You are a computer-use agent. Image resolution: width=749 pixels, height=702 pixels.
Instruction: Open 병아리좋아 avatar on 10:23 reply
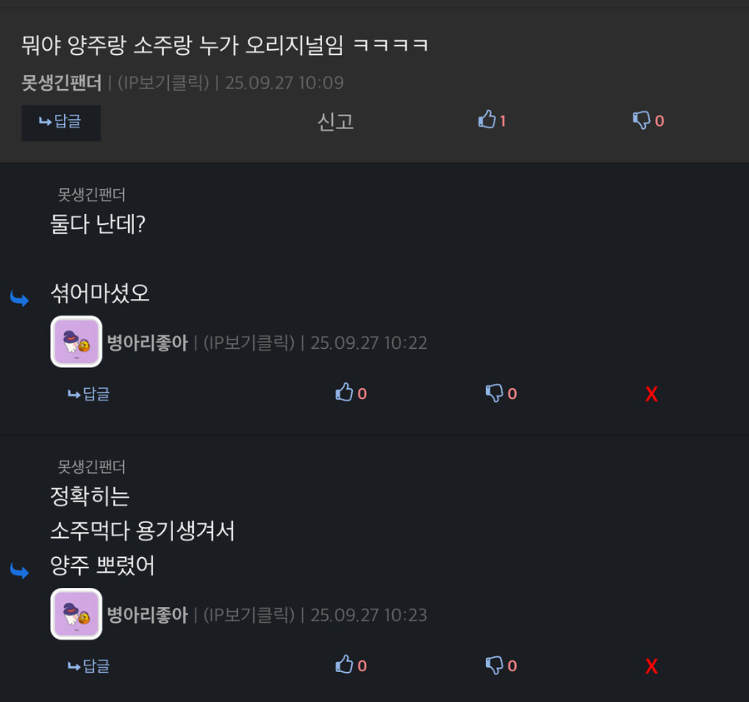point(77,614)
